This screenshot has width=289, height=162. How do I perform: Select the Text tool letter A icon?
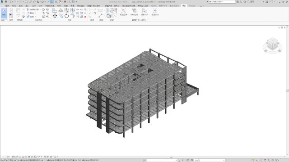38,2
